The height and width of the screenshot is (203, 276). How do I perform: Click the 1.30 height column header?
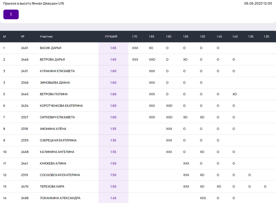[266, 37]
